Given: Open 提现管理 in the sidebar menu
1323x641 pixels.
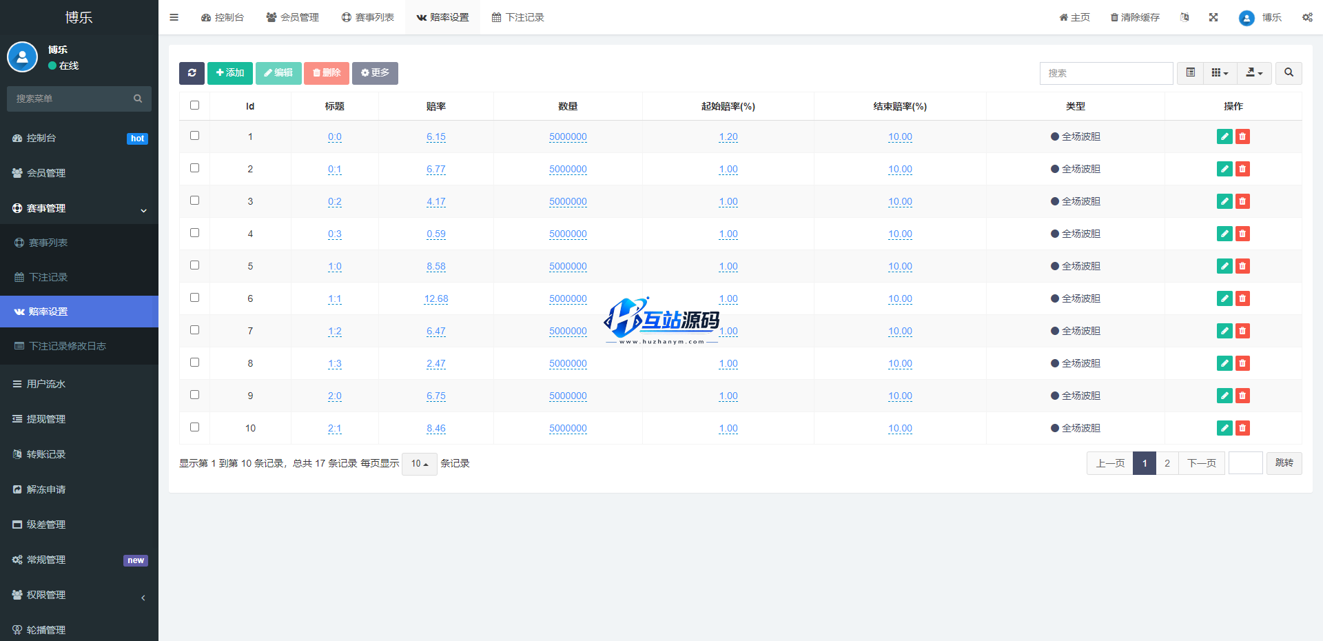Looking at the screenshot, I should 46,419.
